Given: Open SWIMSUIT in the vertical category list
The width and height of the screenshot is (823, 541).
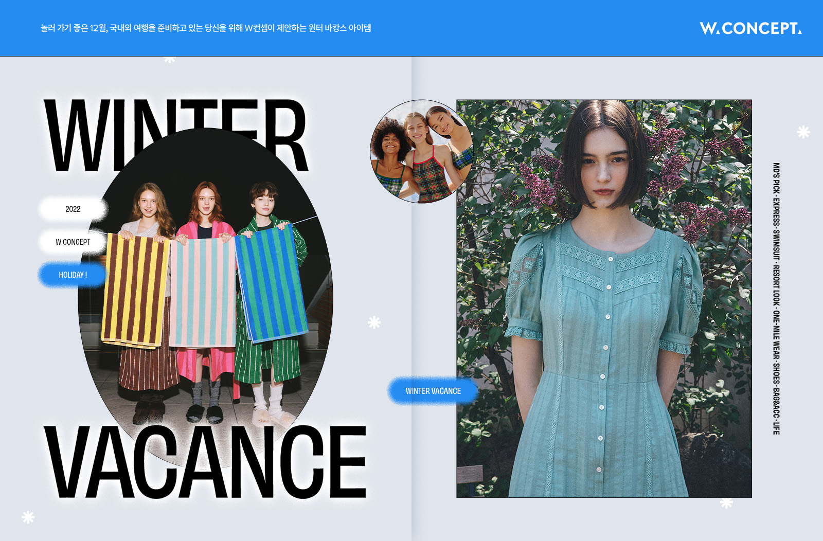Looking at the screenshot, I should (776, 245).
